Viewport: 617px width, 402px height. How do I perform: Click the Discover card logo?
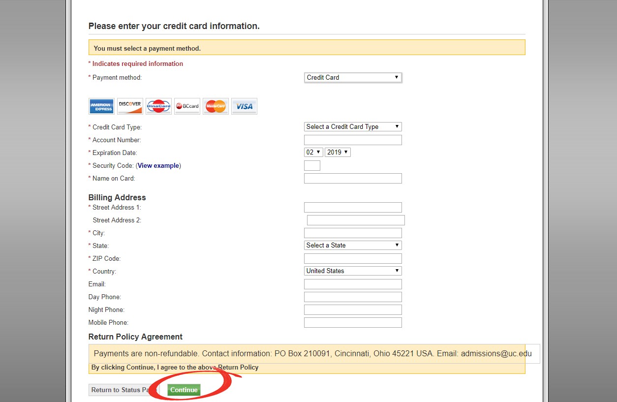(x=129, y=106)
